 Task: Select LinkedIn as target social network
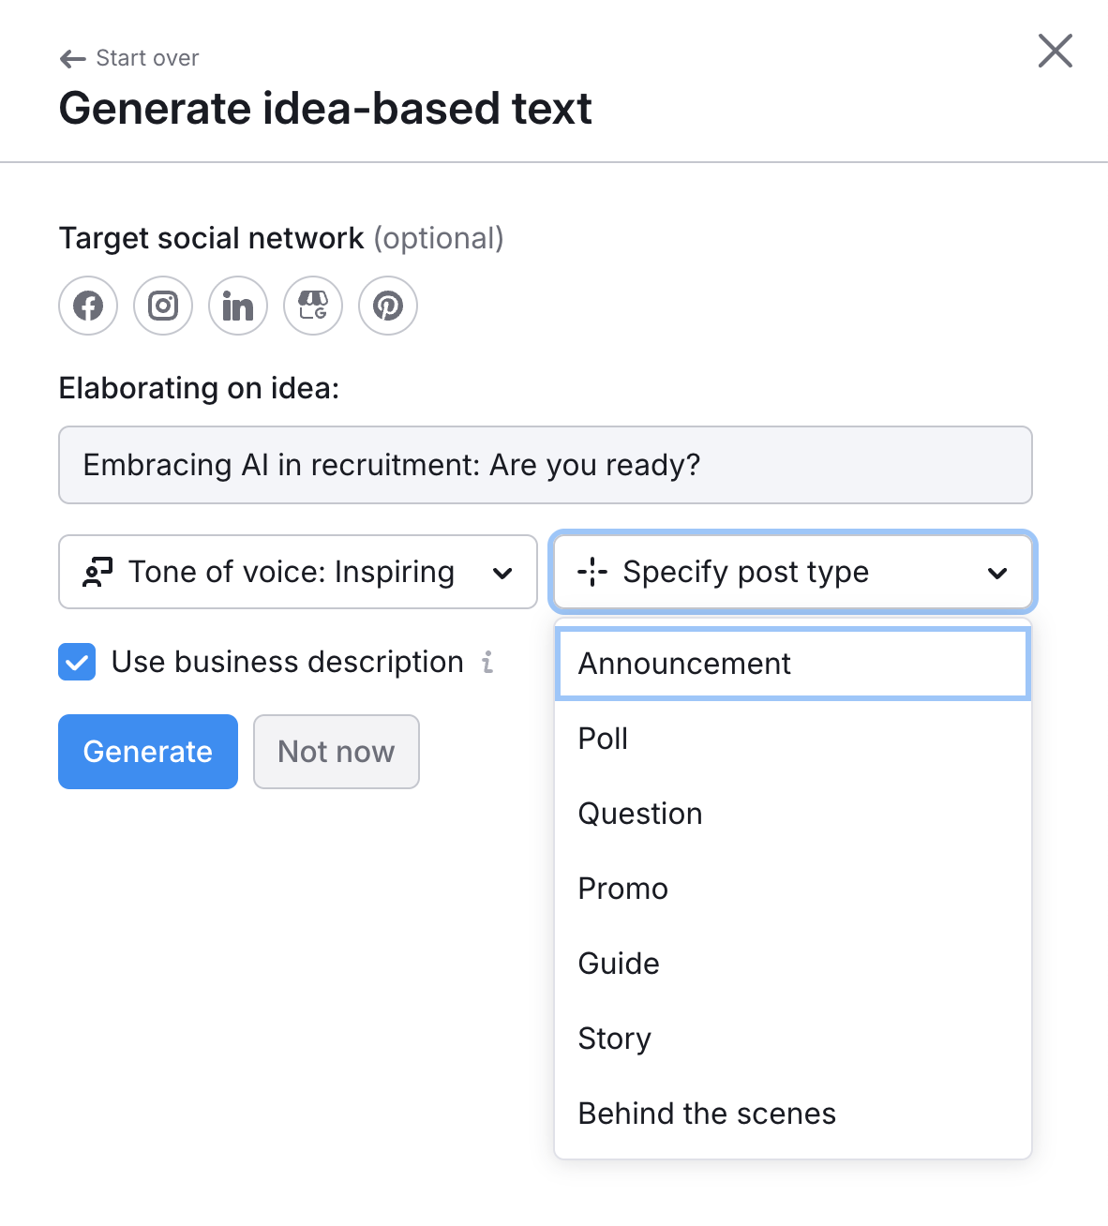(x=237, y=306)
